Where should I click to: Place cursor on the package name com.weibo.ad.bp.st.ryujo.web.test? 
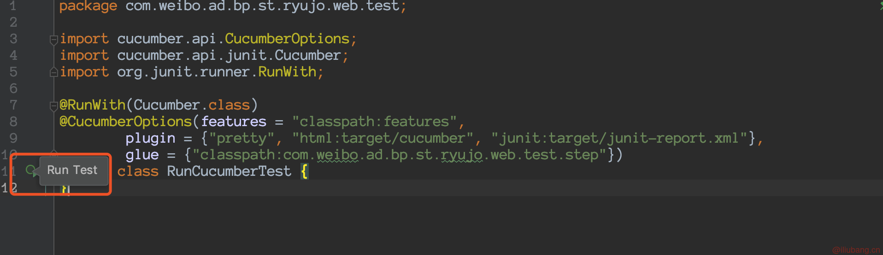tap(262, 6)
